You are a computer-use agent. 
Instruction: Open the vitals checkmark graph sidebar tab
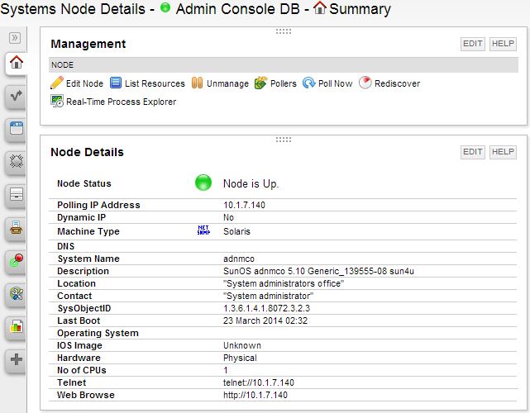tap(16, 97)
